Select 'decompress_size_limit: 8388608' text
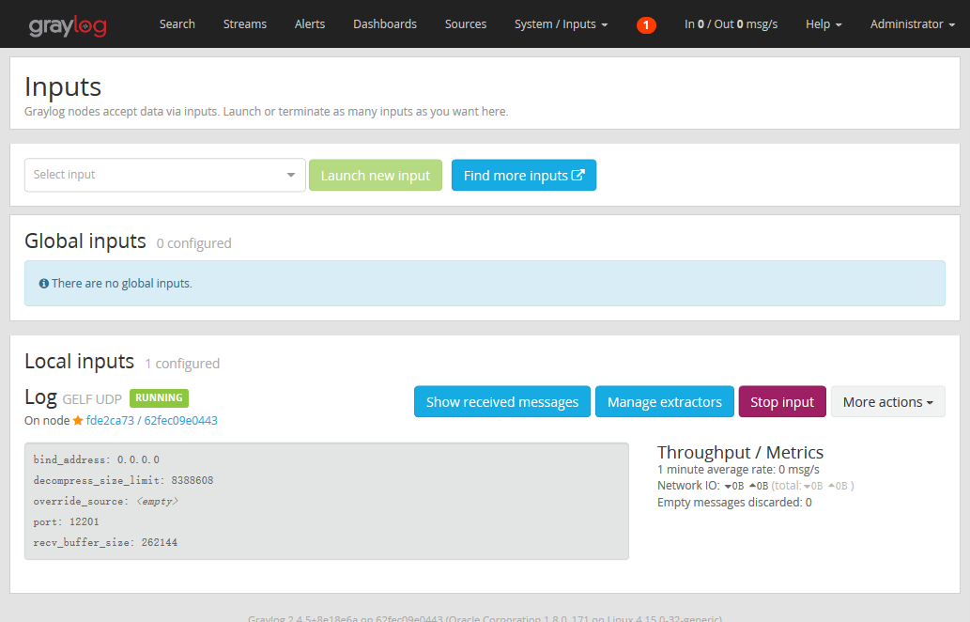The width and height of the screenshot is (970, 622). click(123, 480)
